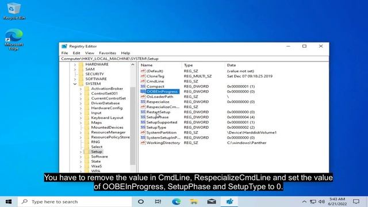Open Task View on the taskbar
The height and width of the screenshot is (207, 368).
[158, 202]
